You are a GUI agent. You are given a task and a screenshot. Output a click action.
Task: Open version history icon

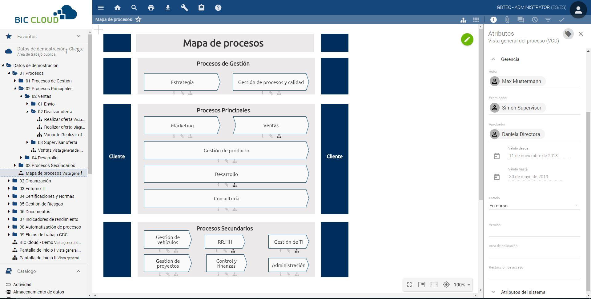click(534, 20)
